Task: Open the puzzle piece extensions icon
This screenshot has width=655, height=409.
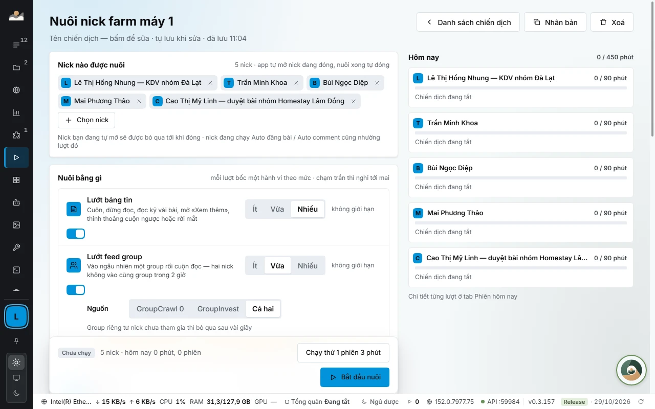Action: point(16,135)
